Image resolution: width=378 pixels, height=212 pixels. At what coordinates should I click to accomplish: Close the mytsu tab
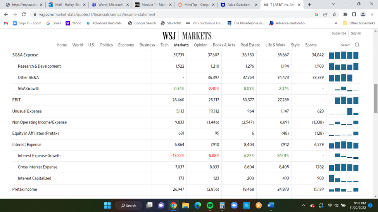(x=41, y=5)
